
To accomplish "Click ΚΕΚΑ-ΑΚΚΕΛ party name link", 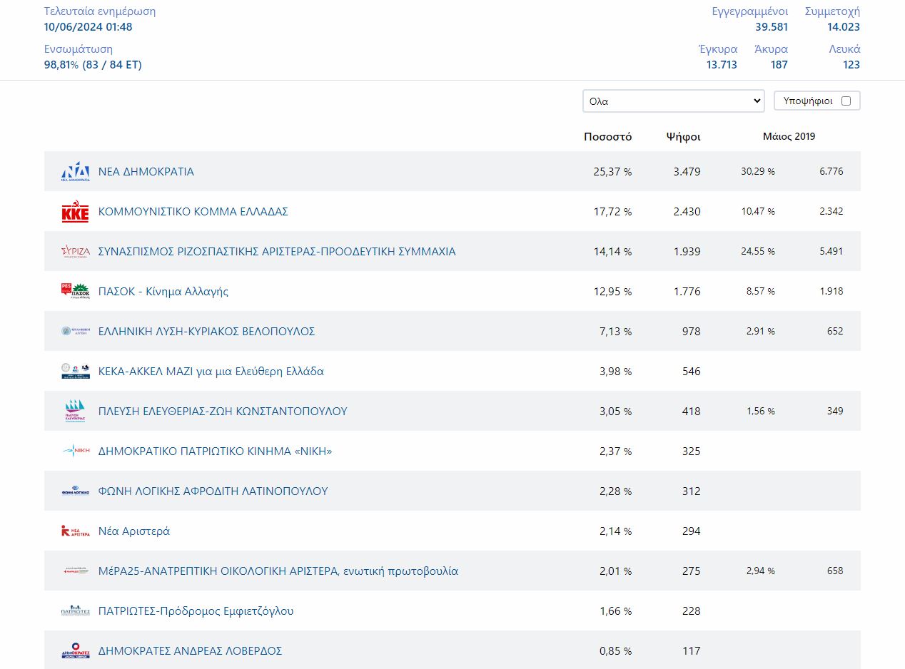I will point(211,372).
